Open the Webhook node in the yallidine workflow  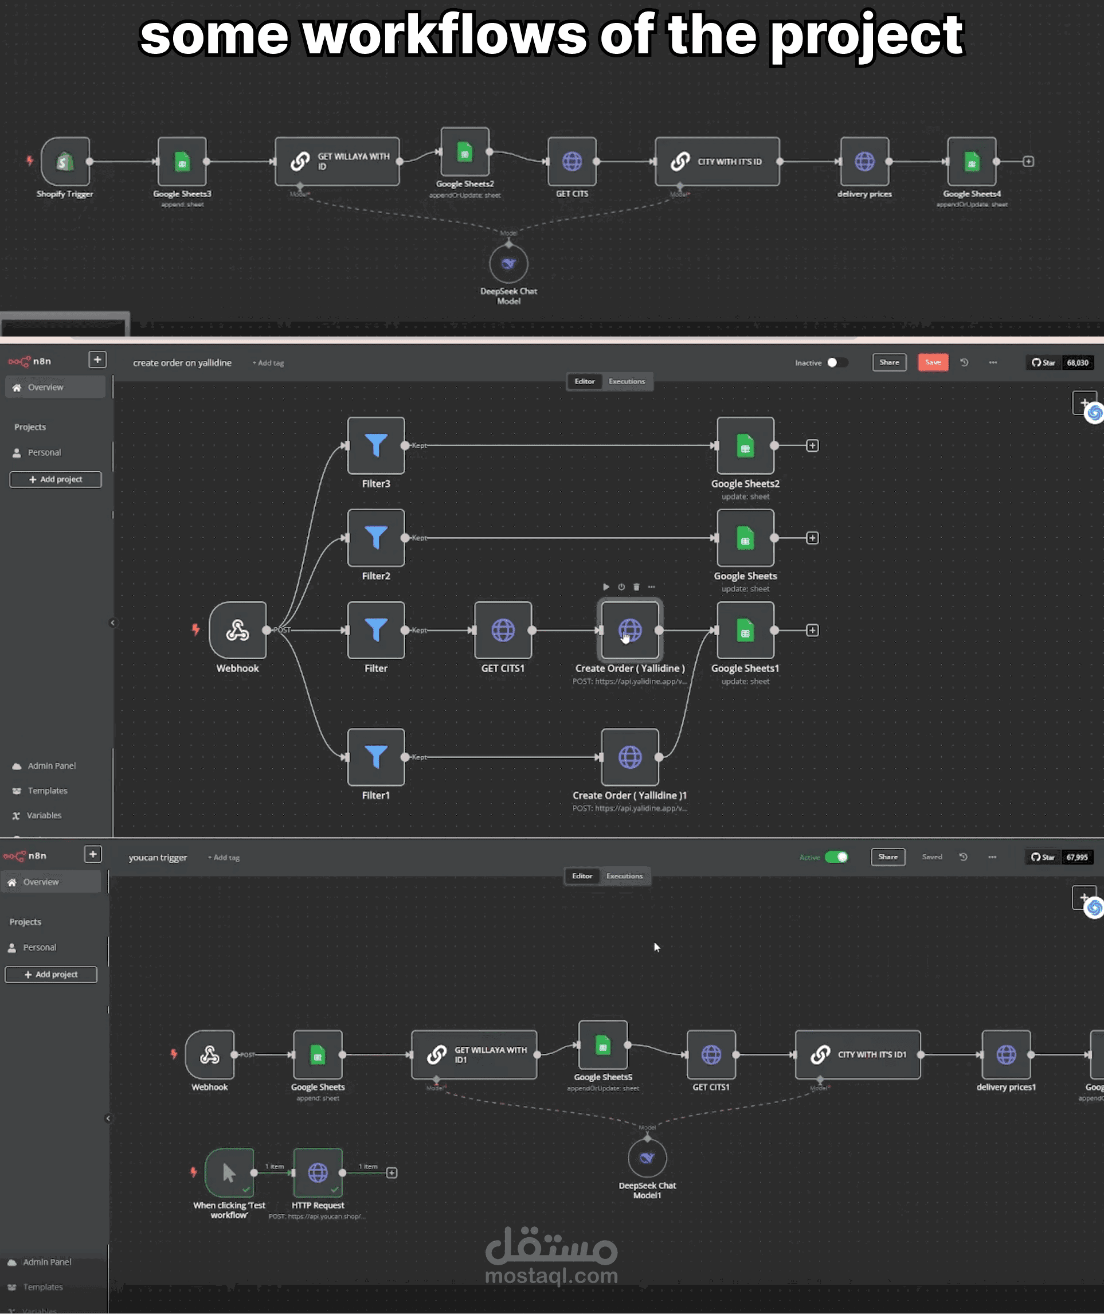click(x=238, y=630)
